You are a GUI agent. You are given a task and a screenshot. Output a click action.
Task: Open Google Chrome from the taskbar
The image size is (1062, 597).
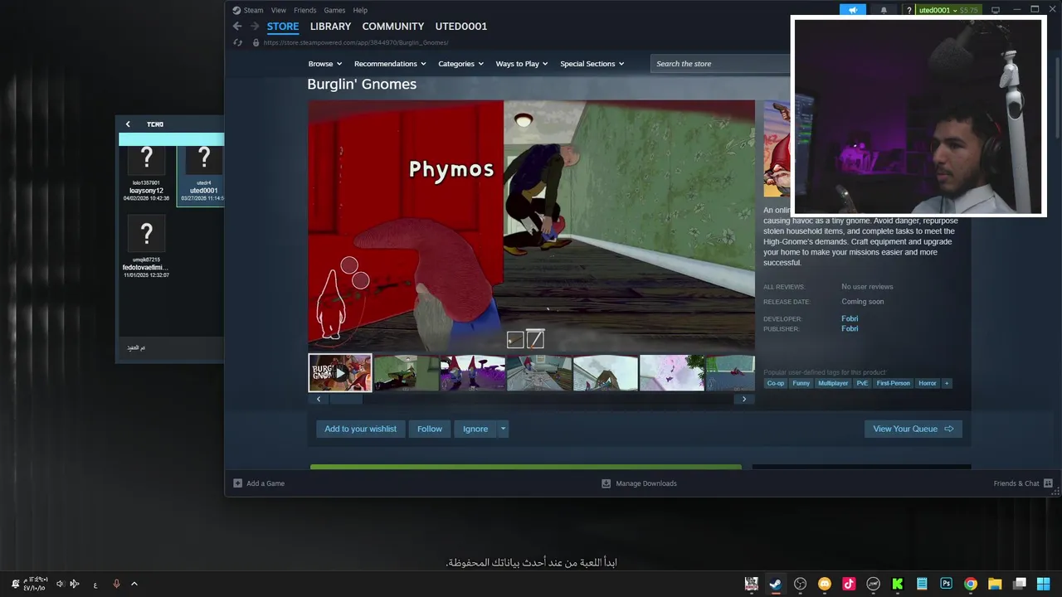(971, 584)
